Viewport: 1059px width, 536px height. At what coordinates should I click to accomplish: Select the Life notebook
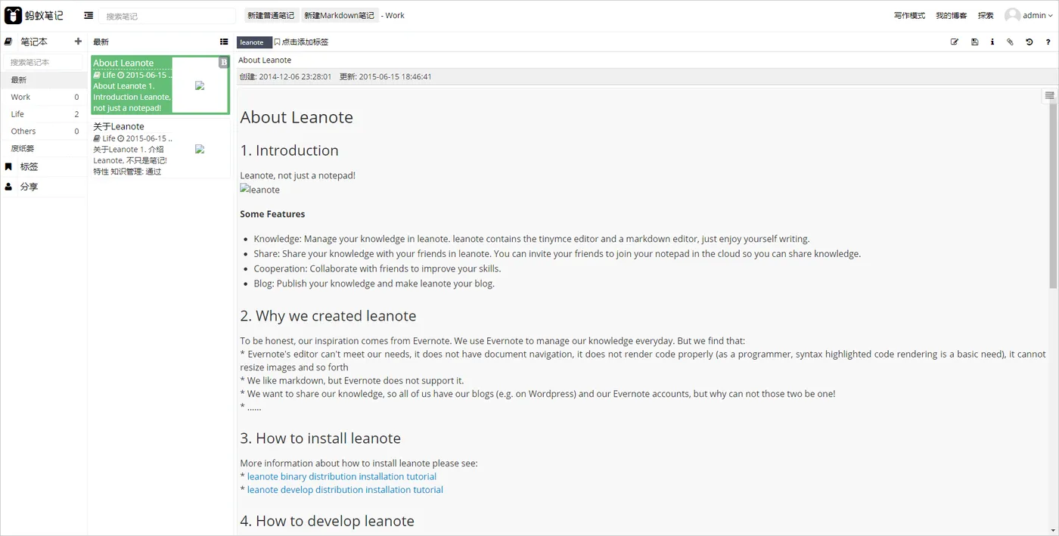[x=17, y=114]
